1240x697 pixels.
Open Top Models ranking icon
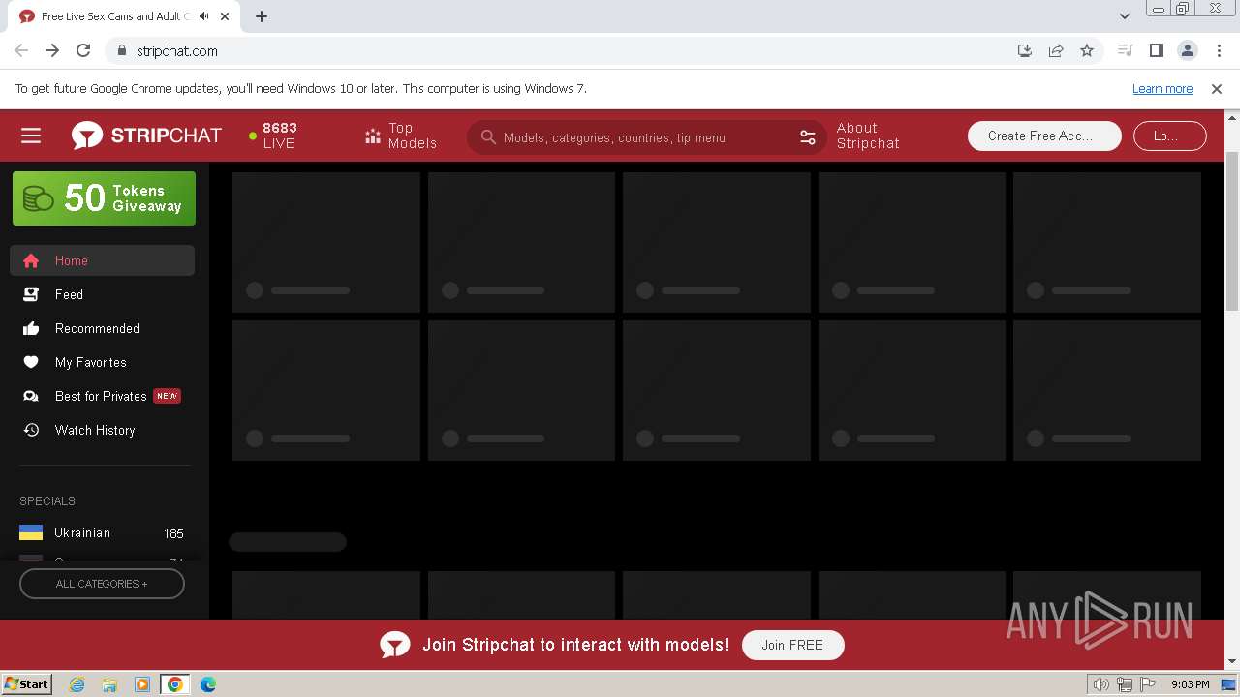373,136
